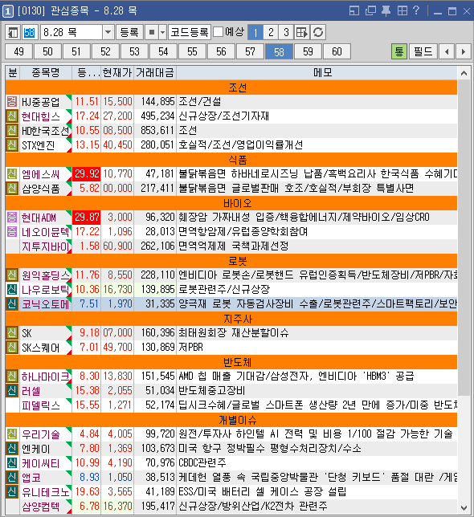Image resolution: width=474 pixels, height=517 pixels.
Task: Click the 신 badge icon beside 나우로보틱
Action: coord(12,290)
